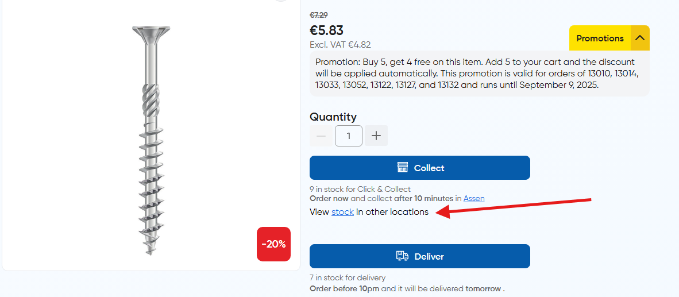Open the screw product image
This screenshot has height=297, width=679.
click(x=151, y=141)
